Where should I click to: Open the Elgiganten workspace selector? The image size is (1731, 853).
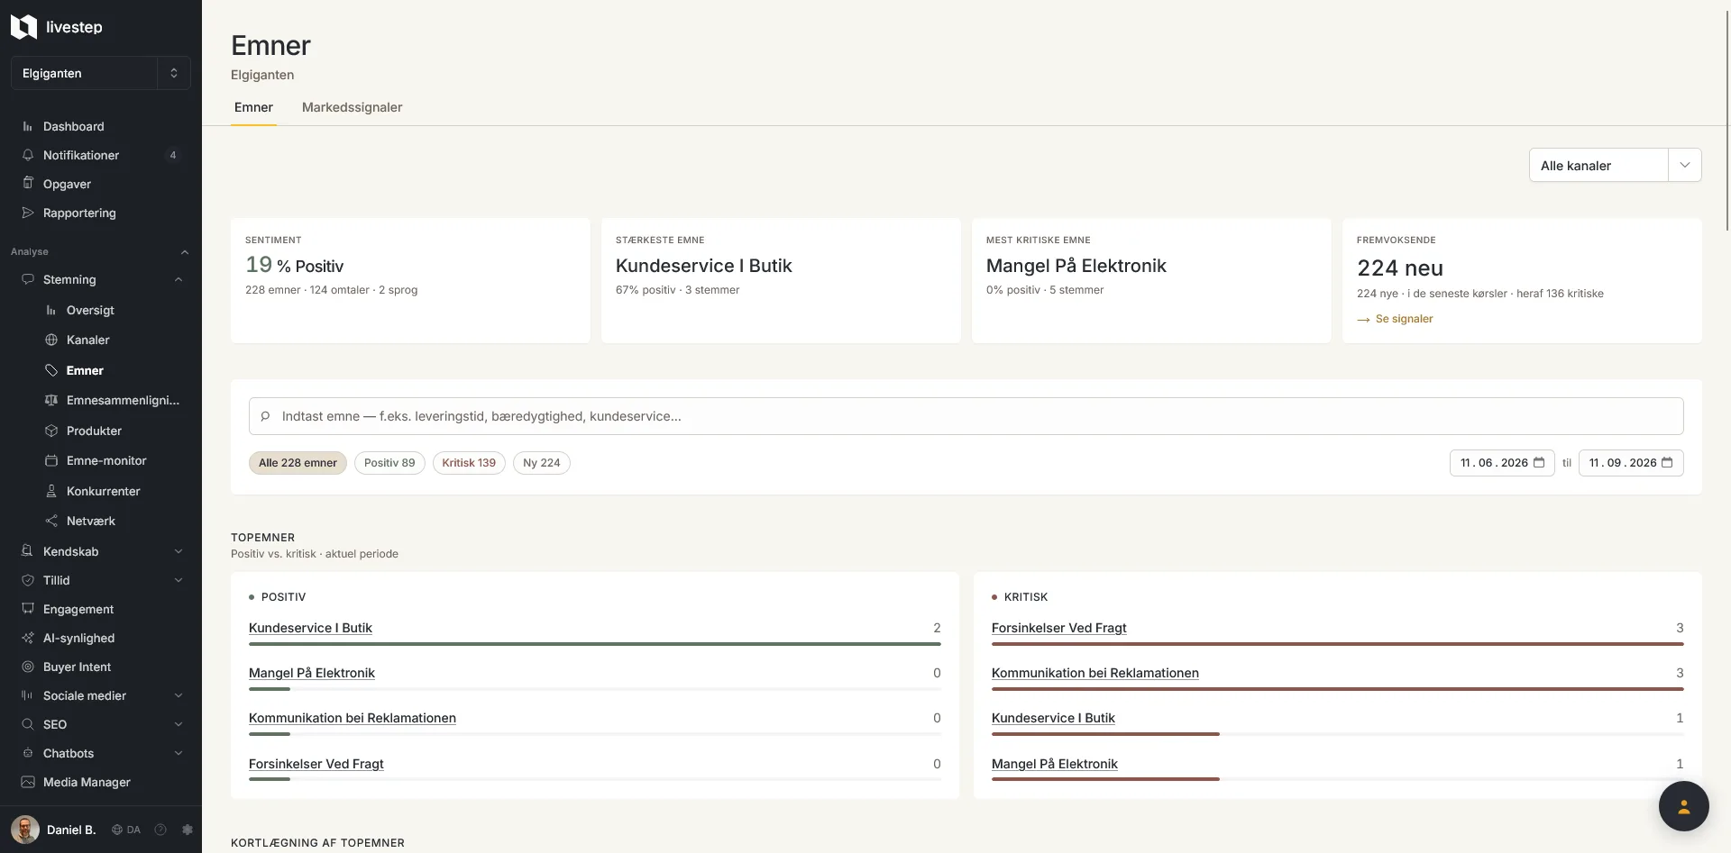tap(101, 73)
